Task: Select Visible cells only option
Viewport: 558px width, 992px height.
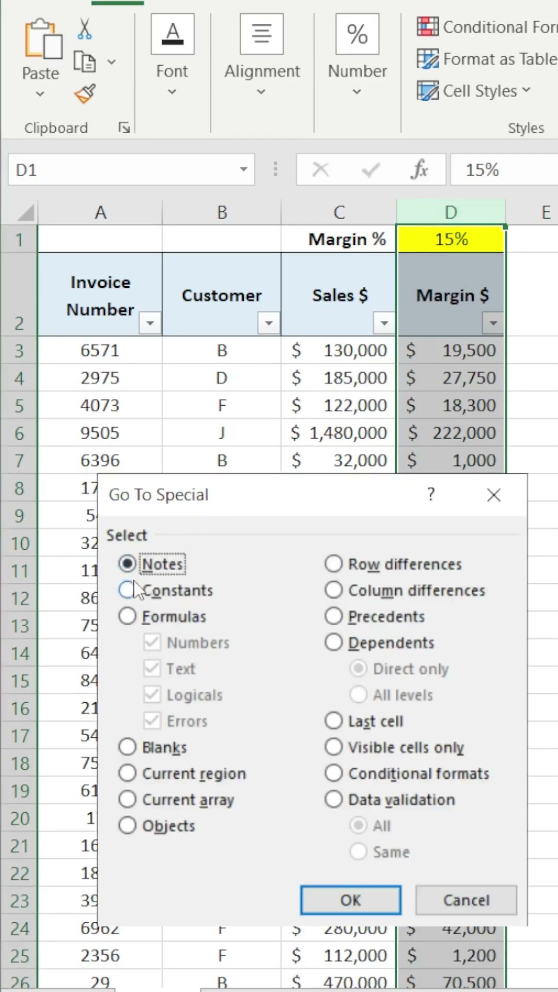Action: [334, 747]
